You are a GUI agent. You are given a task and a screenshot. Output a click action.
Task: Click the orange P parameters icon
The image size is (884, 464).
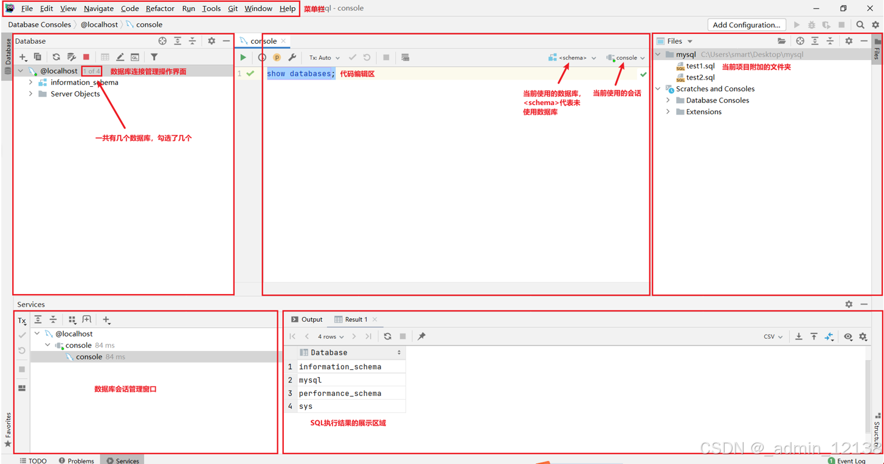pos(277,57)
